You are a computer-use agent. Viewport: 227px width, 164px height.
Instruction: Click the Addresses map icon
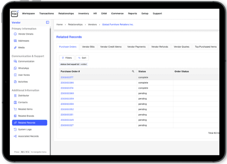click(15, 41)
